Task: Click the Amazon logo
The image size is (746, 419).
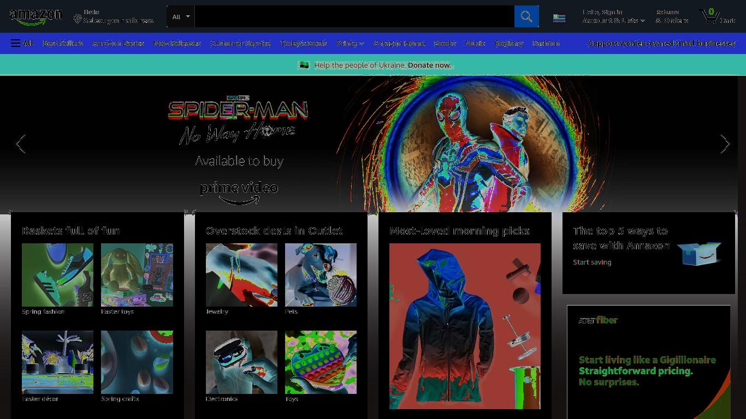Action: click(x=36, y=16)
